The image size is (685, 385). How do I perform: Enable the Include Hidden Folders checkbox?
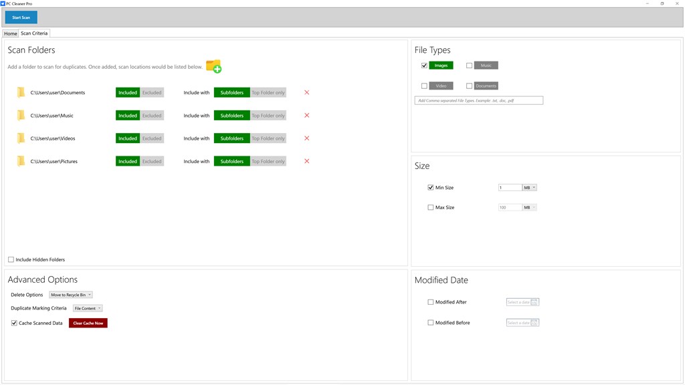11,259
